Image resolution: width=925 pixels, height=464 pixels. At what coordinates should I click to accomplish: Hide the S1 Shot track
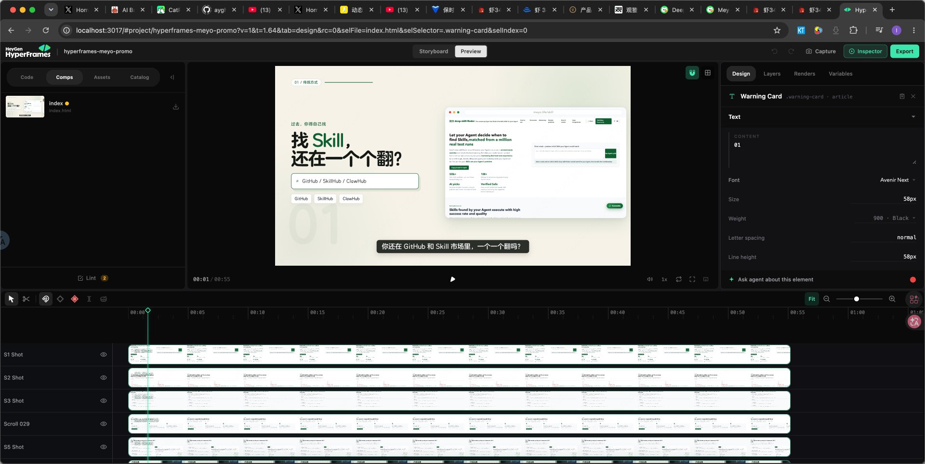coord(104,355)
